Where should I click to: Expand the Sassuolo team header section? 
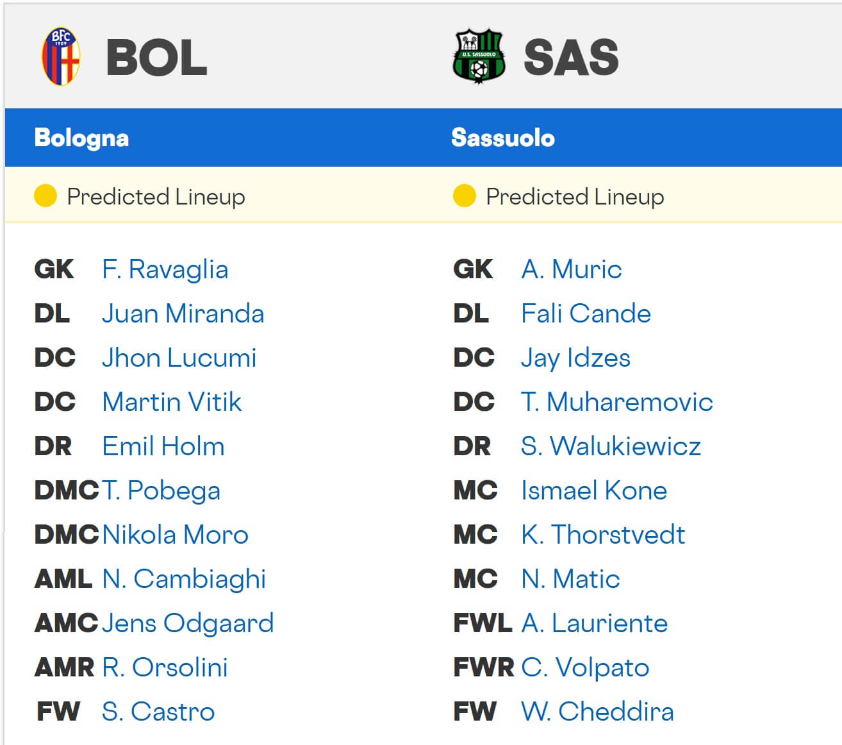(500, 137)
